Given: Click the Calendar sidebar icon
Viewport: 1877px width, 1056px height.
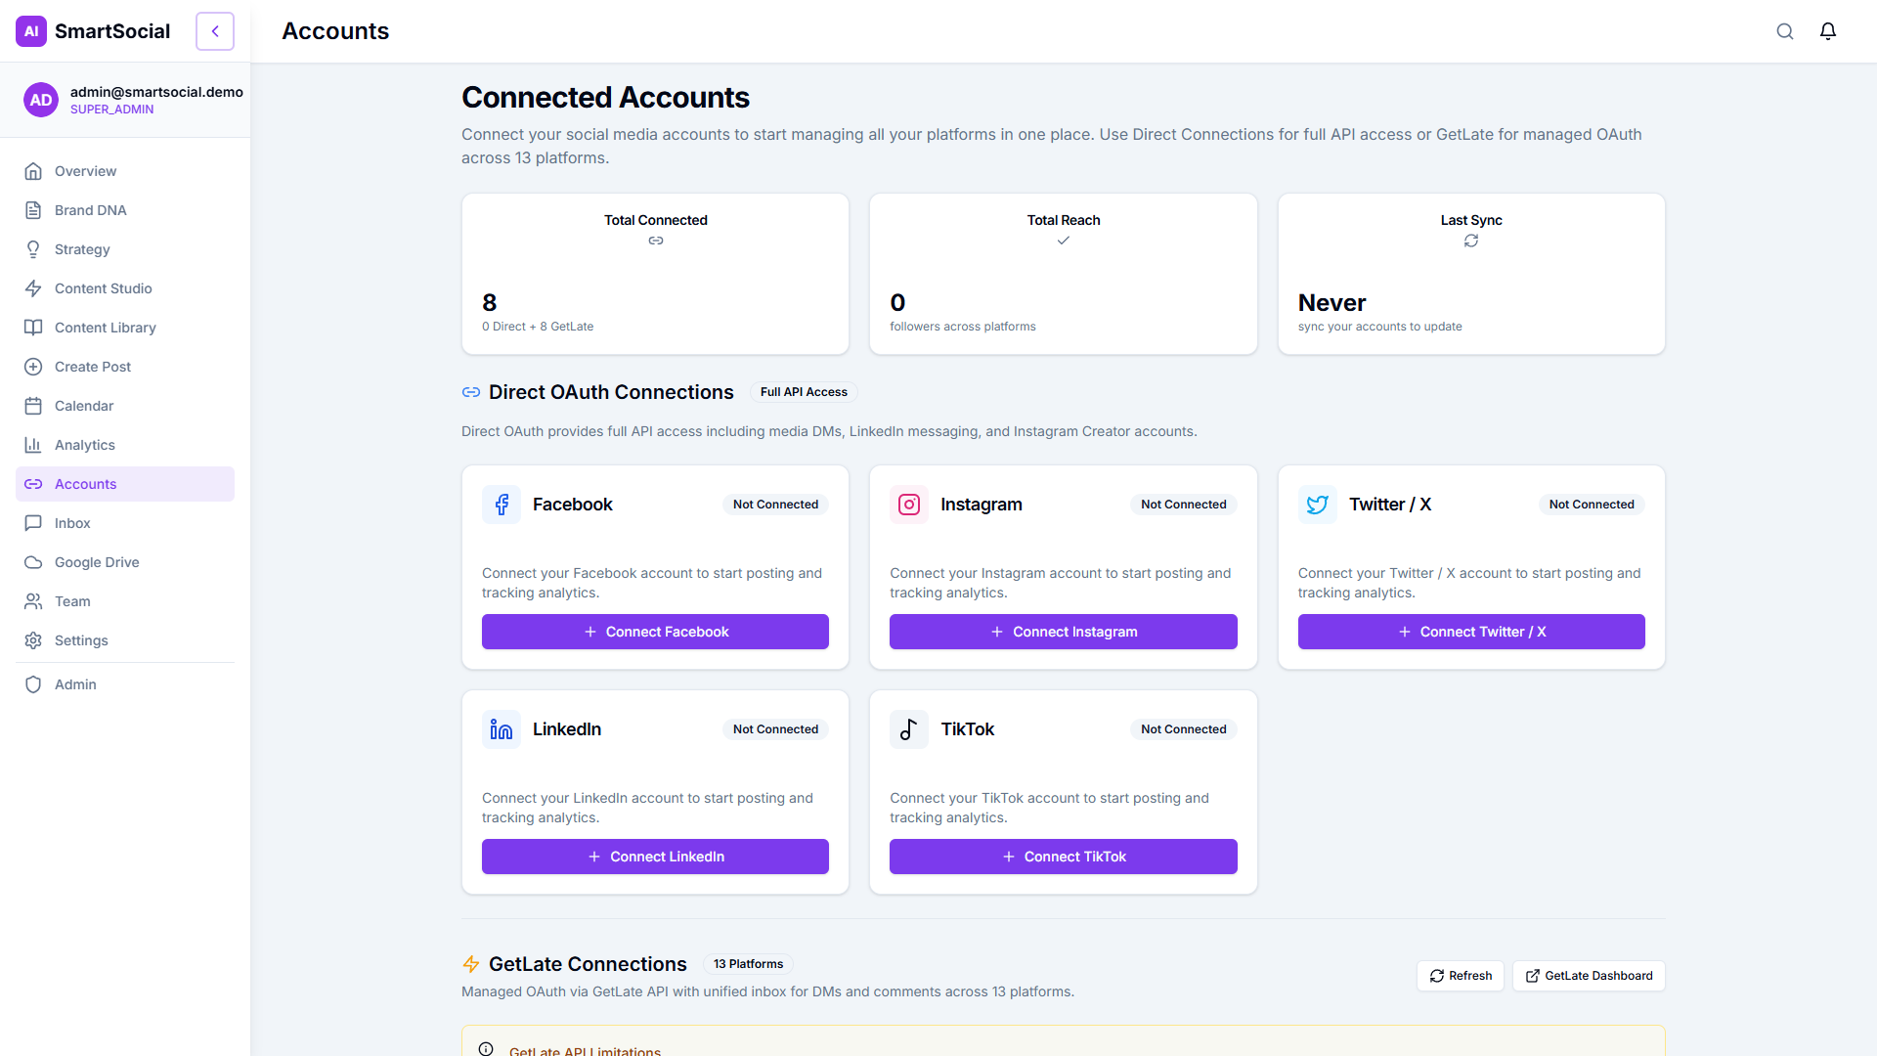Looking at the screenshot, I should pos(33,406).
